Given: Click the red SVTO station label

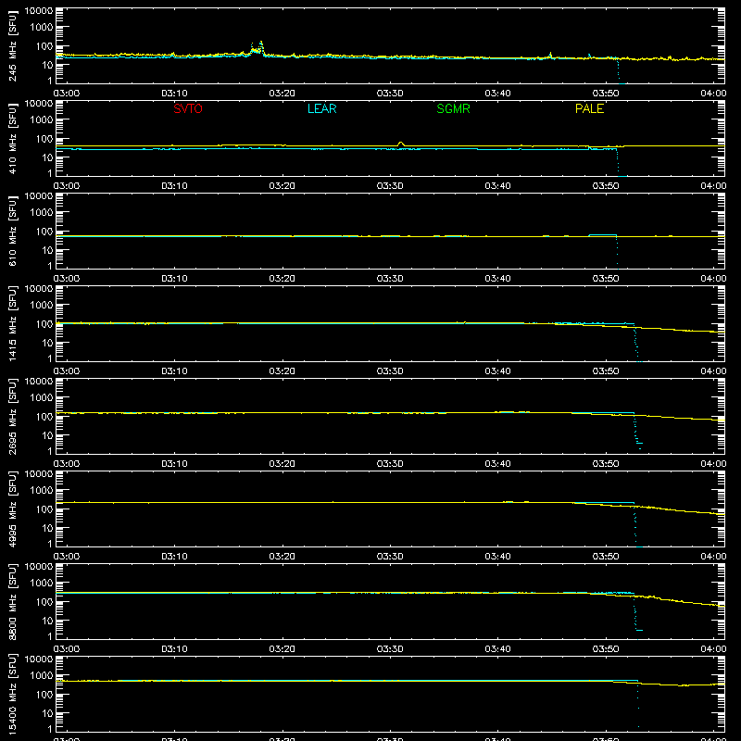Looking at the screenshot, I should [188, 108].
